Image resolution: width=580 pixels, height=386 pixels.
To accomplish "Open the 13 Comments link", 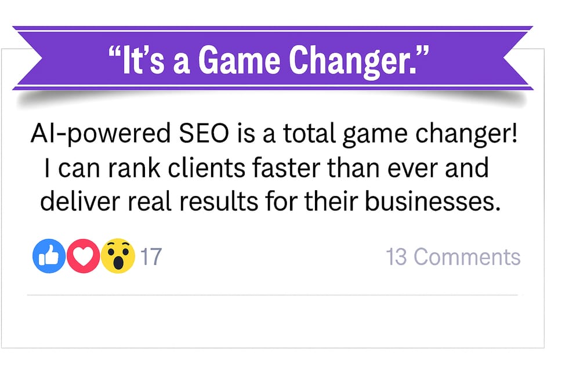I will (x=453, y=257).
